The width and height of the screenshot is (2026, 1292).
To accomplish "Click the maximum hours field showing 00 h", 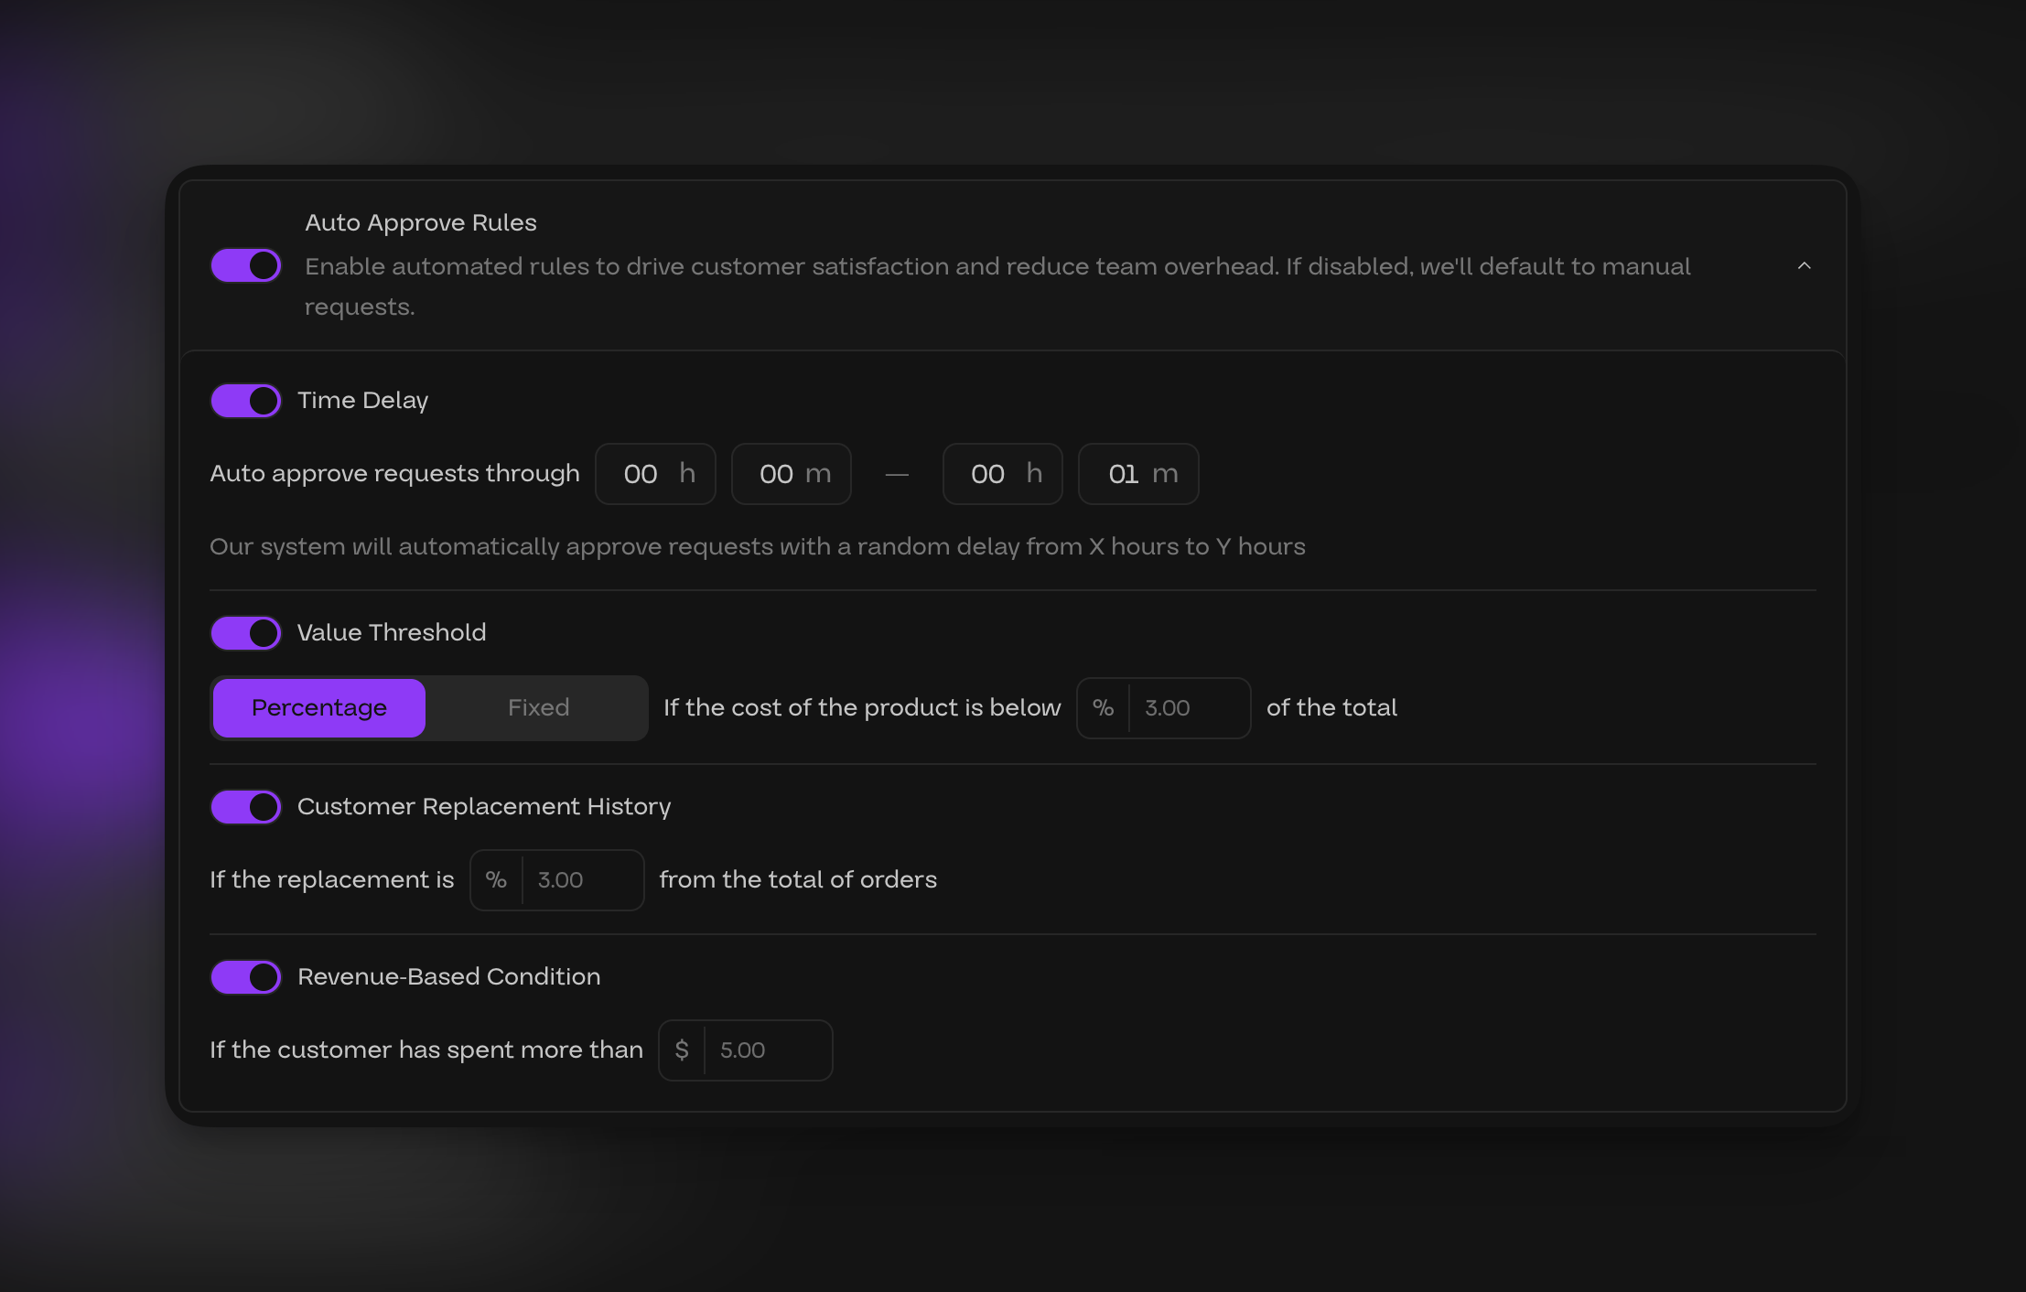I will click(1002, 474).
